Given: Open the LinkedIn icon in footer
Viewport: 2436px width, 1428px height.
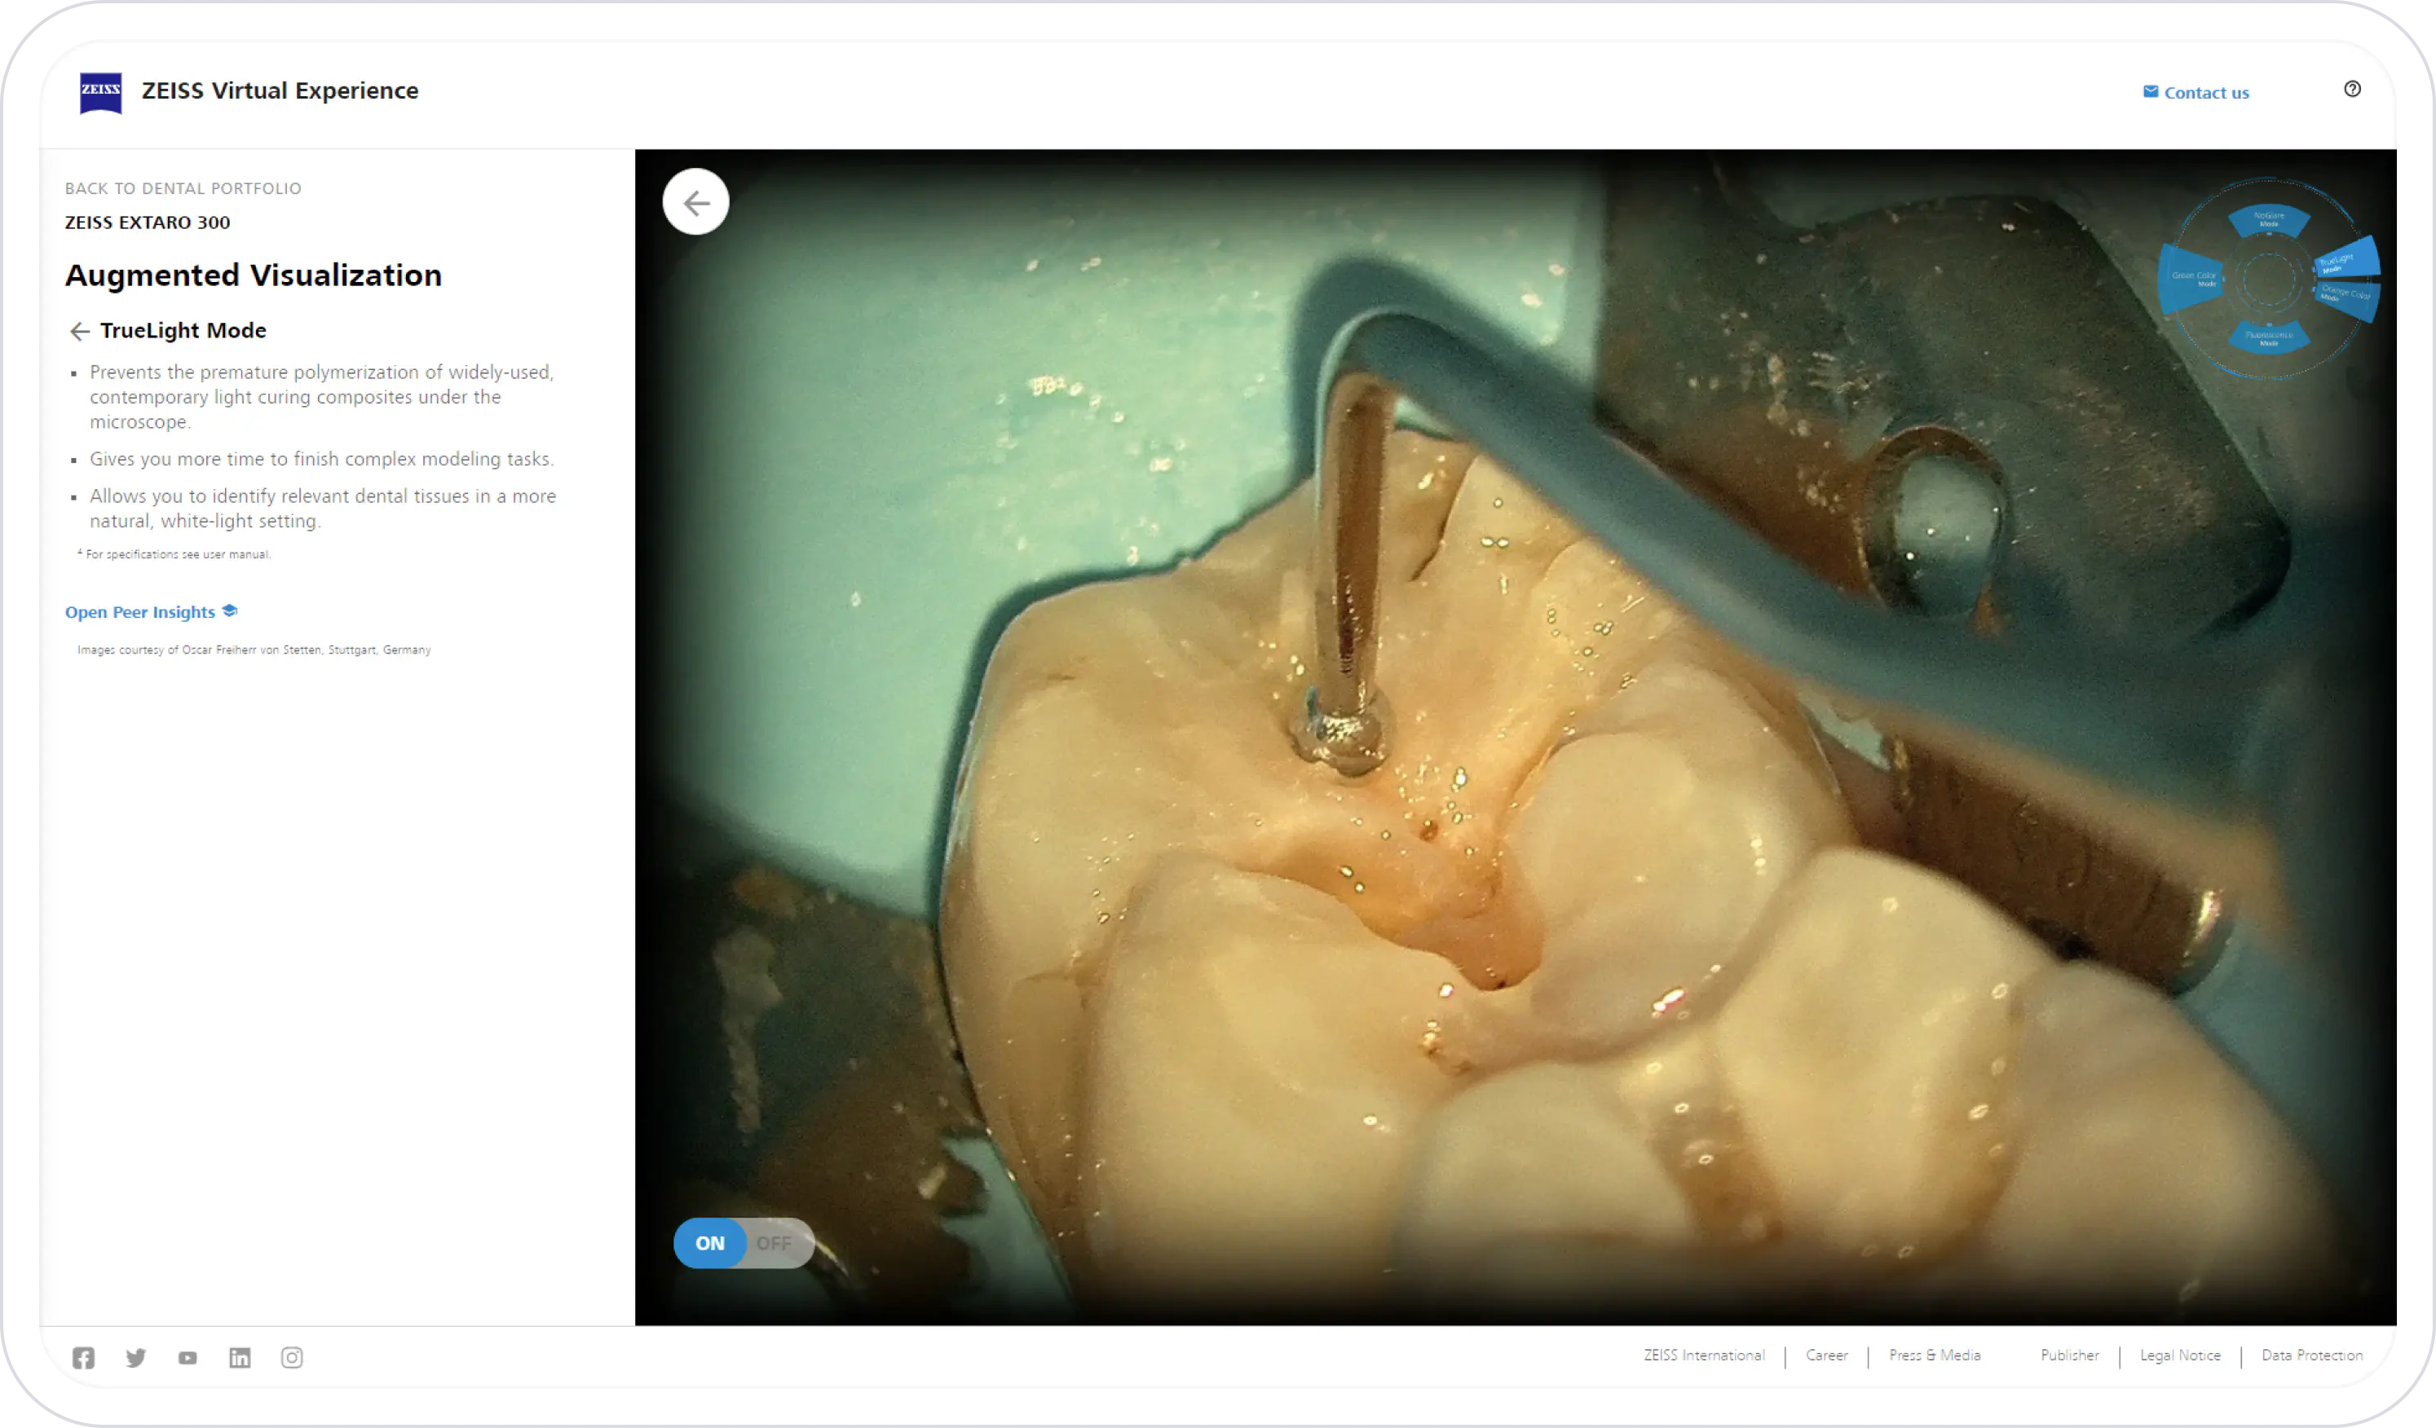Looking at the screenshot, I should (x=240, y=1357).
